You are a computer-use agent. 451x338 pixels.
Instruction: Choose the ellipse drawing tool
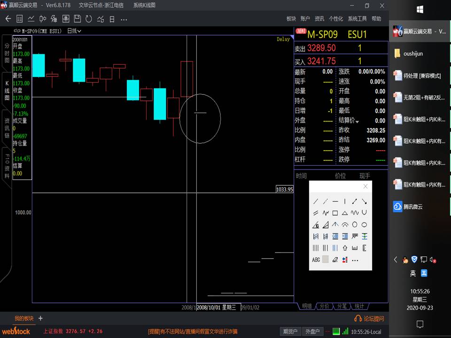click(x=364, y=224)
